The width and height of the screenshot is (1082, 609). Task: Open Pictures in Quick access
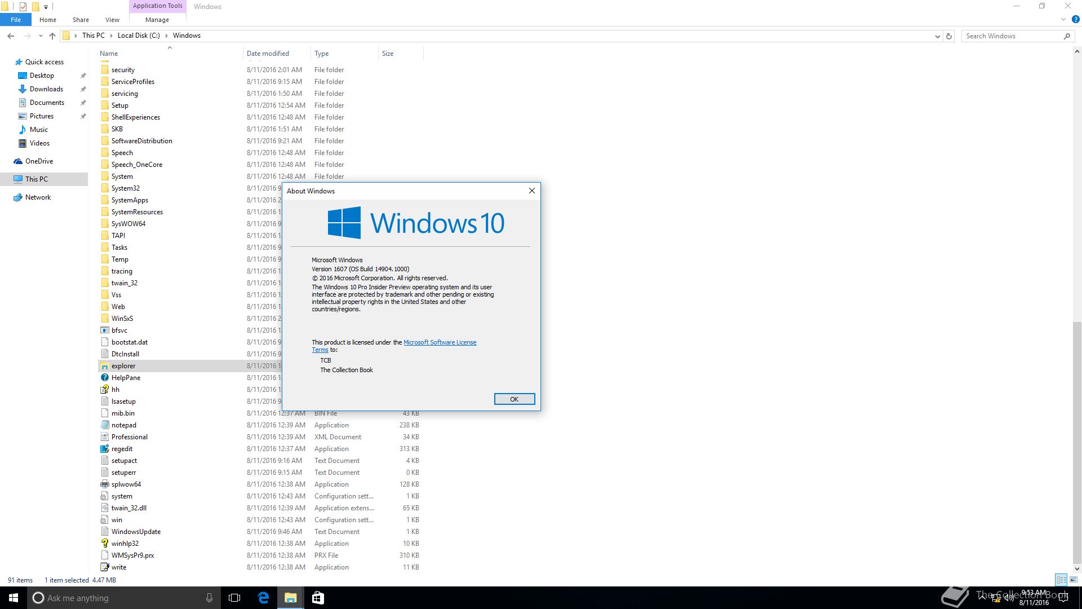(x=41, y=116)
